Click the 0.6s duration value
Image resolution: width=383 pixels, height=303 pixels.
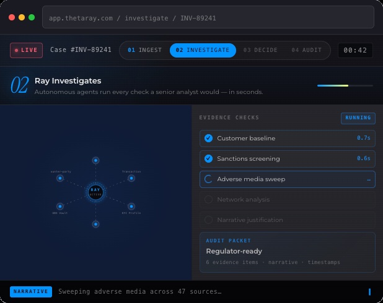tap(363, 158)
